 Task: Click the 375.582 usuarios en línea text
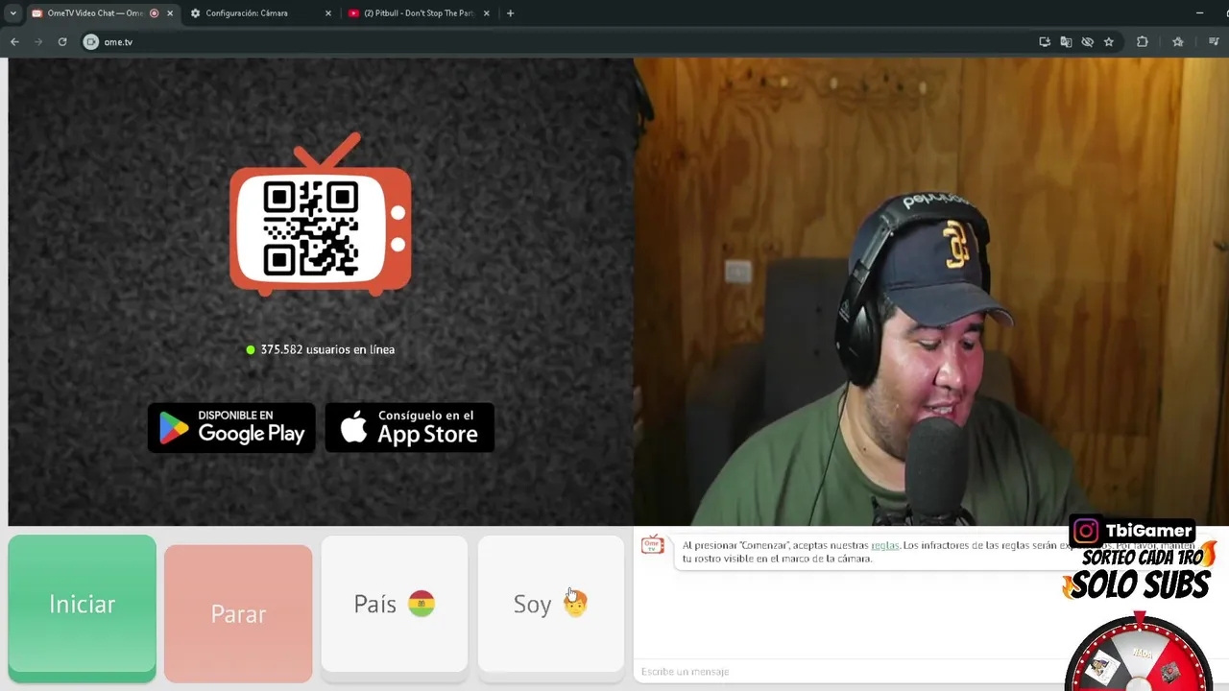coord(327,349)
